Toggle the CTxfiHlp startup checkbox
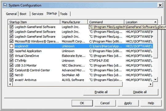 tap(11, 61)
